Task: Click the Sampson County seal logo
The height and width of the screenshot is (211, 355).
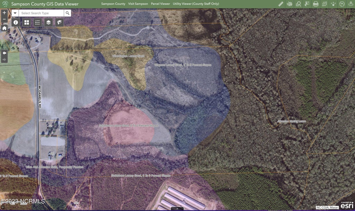Action: (x=5, y=4)
